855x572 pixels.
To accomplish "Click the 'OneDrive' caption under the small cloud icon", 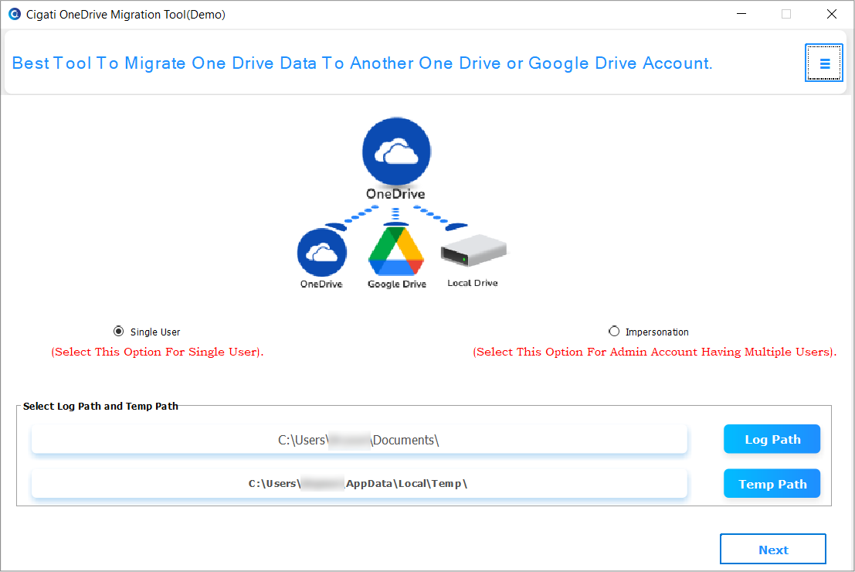I will point(321,284).
